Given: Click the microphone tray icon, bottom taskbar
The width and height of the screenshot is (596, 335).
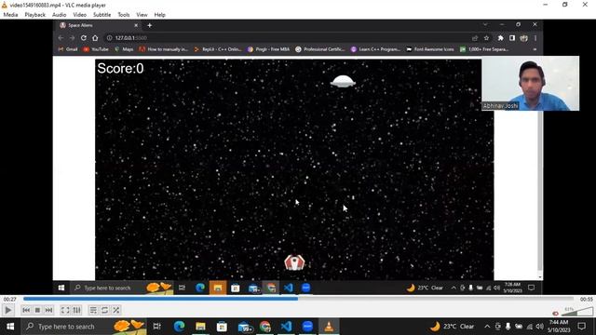Looking at the screenshot, I should [x=508, y=327].
